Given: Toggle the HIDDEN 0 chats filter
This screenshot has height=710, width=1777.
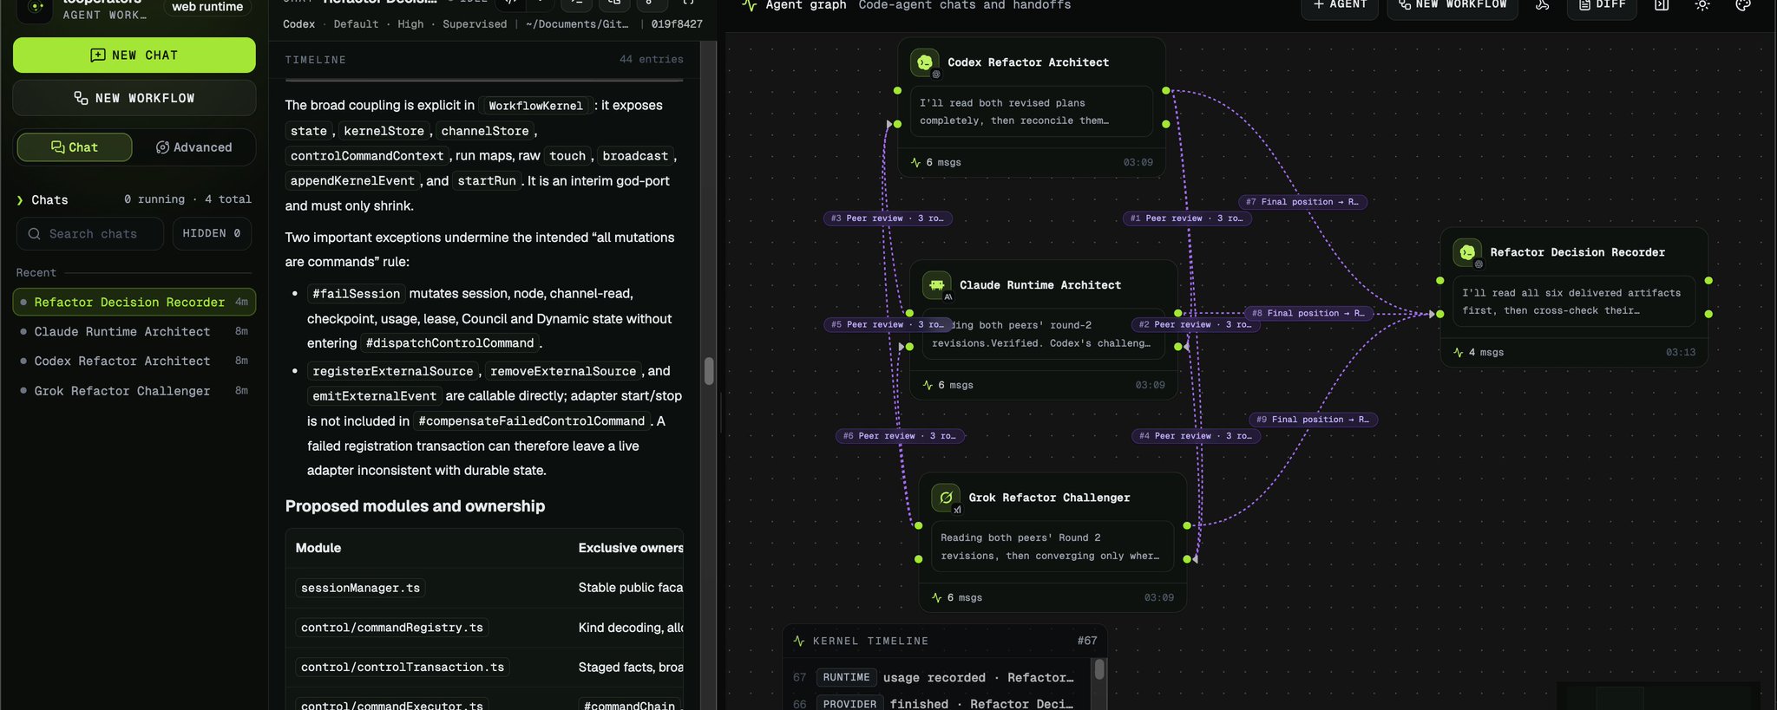Looking at the screenshot, I should point(212,233).
